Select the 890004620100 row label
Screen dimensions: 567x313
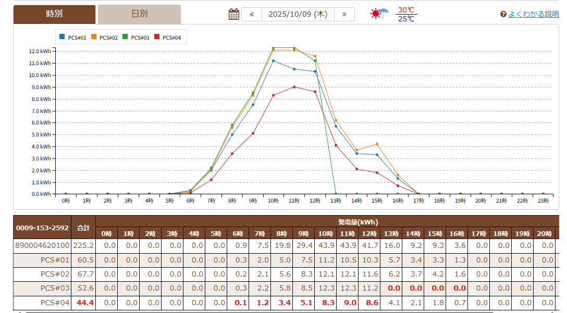42,245
